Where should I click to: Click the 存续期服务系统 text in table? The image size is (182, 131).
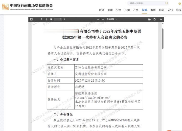[86, 93]
